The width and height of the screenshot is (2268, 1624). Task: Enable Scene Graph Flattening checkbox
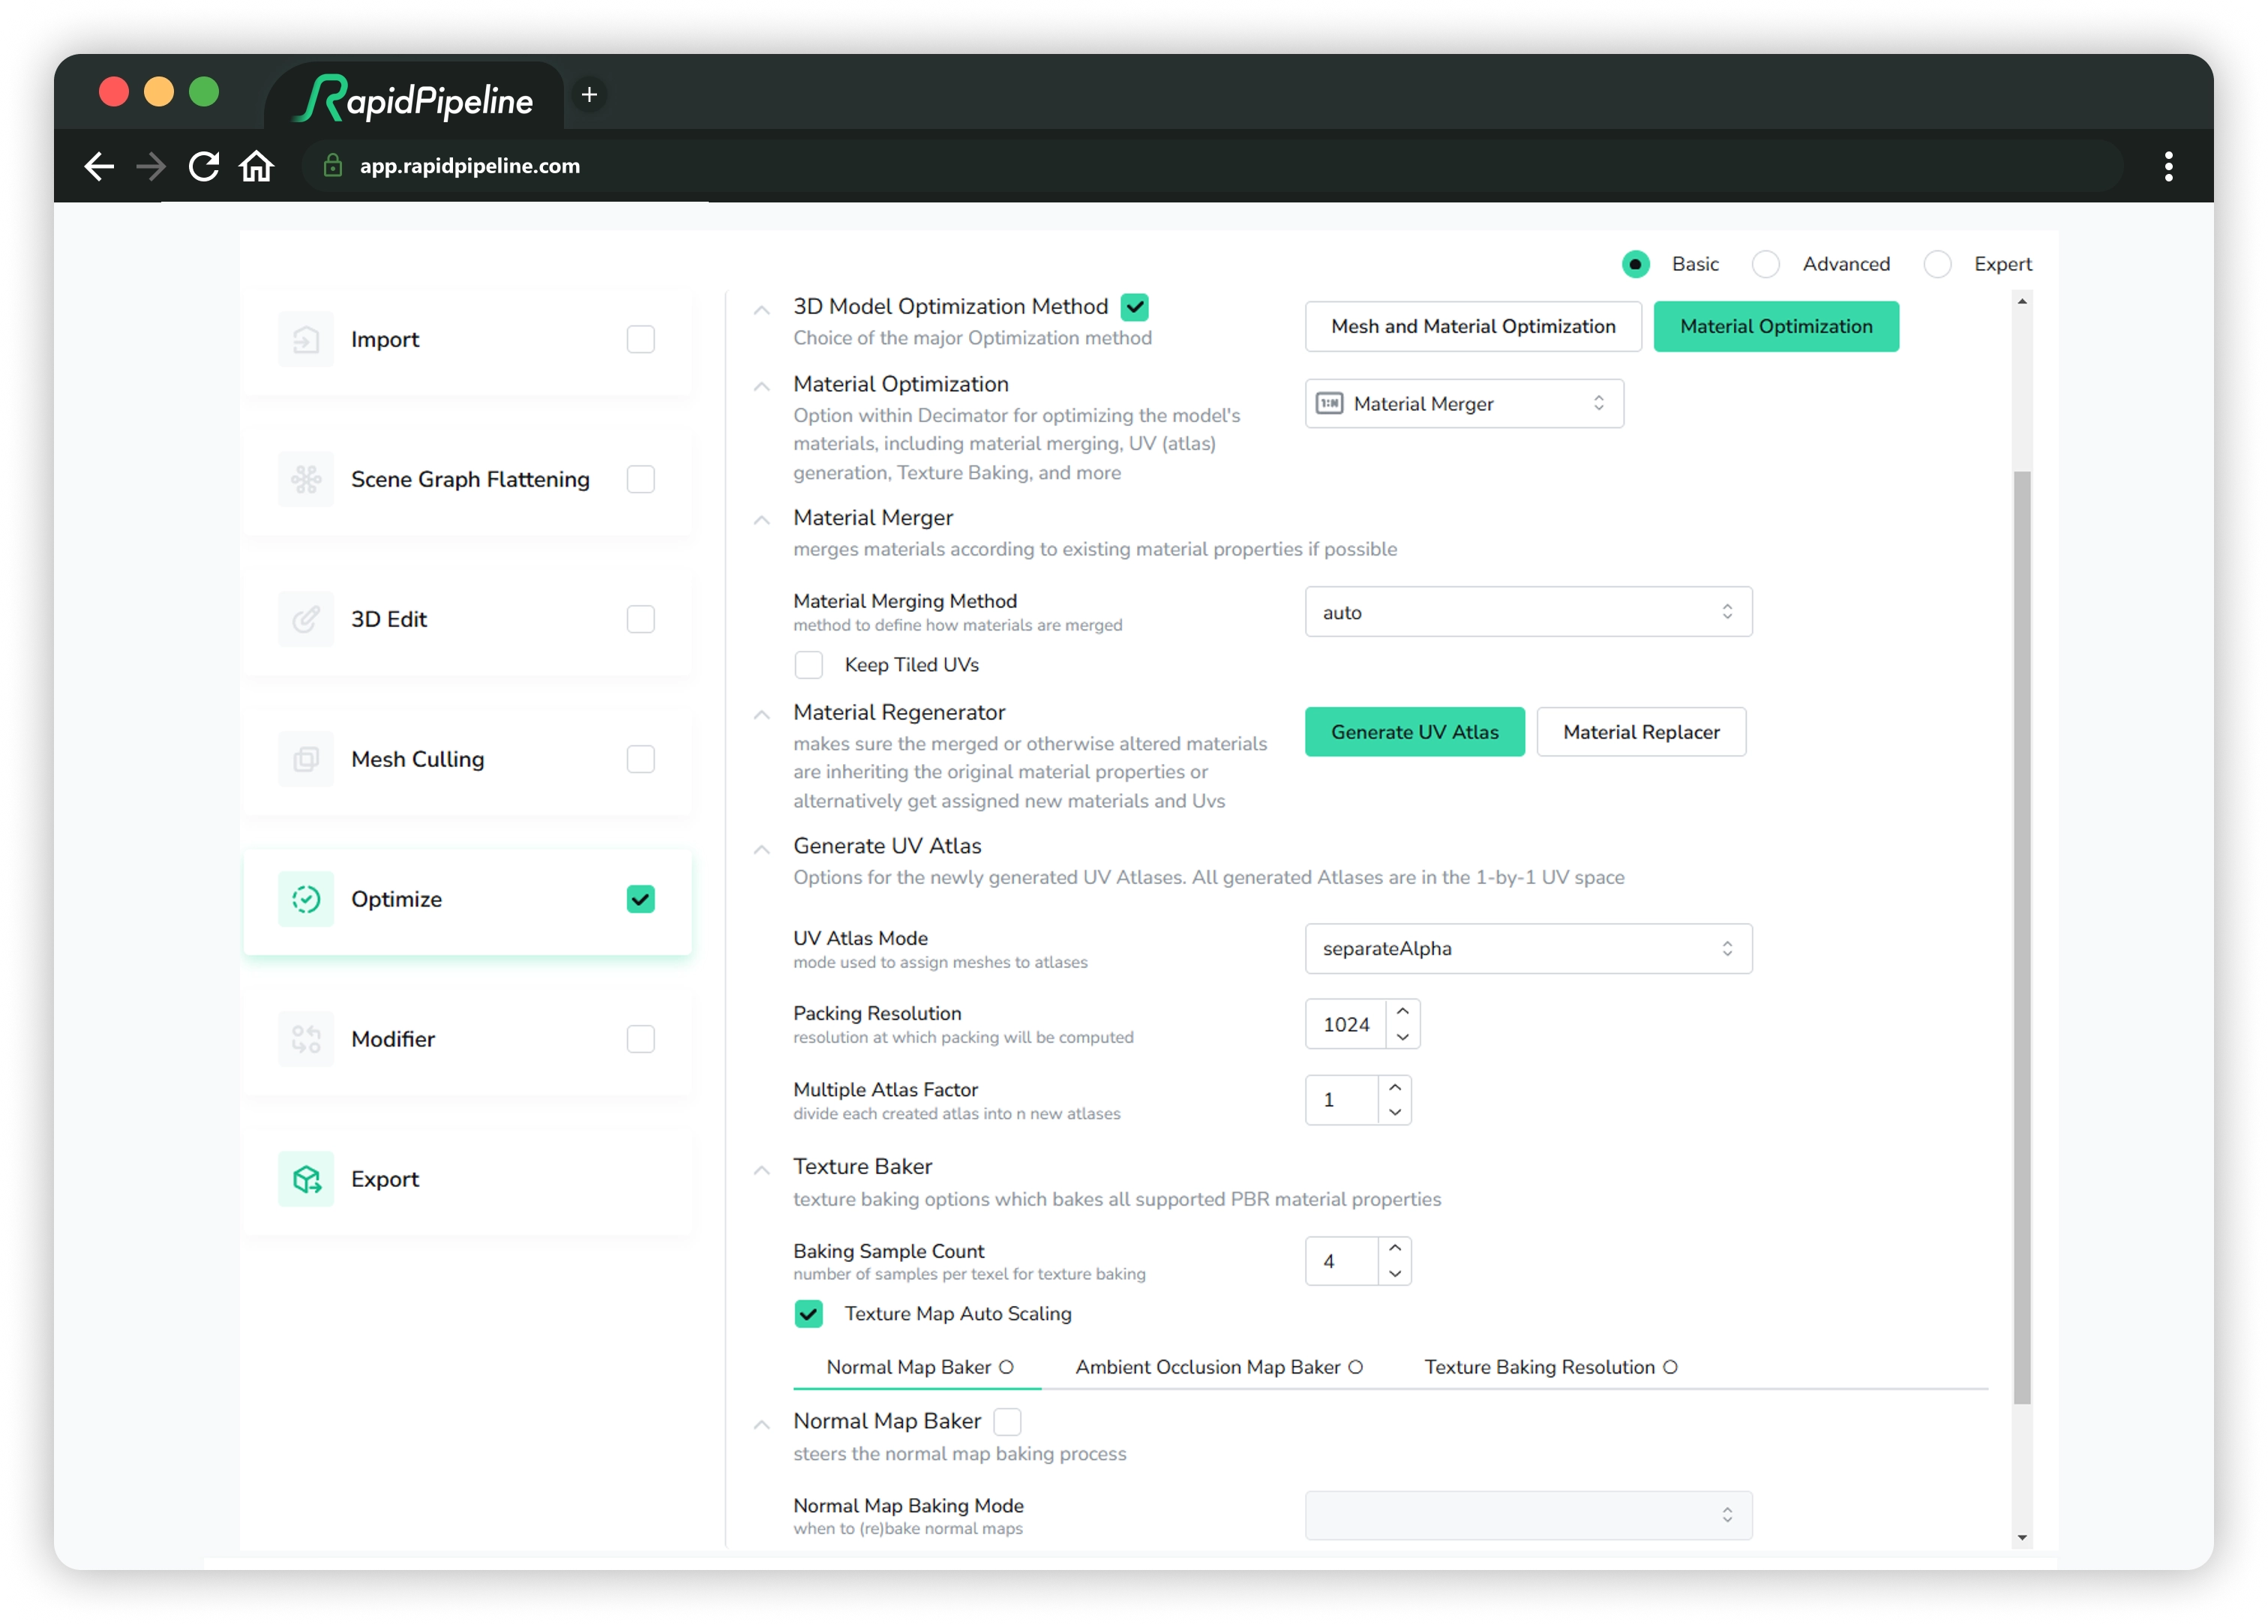(x=641, y=479)
